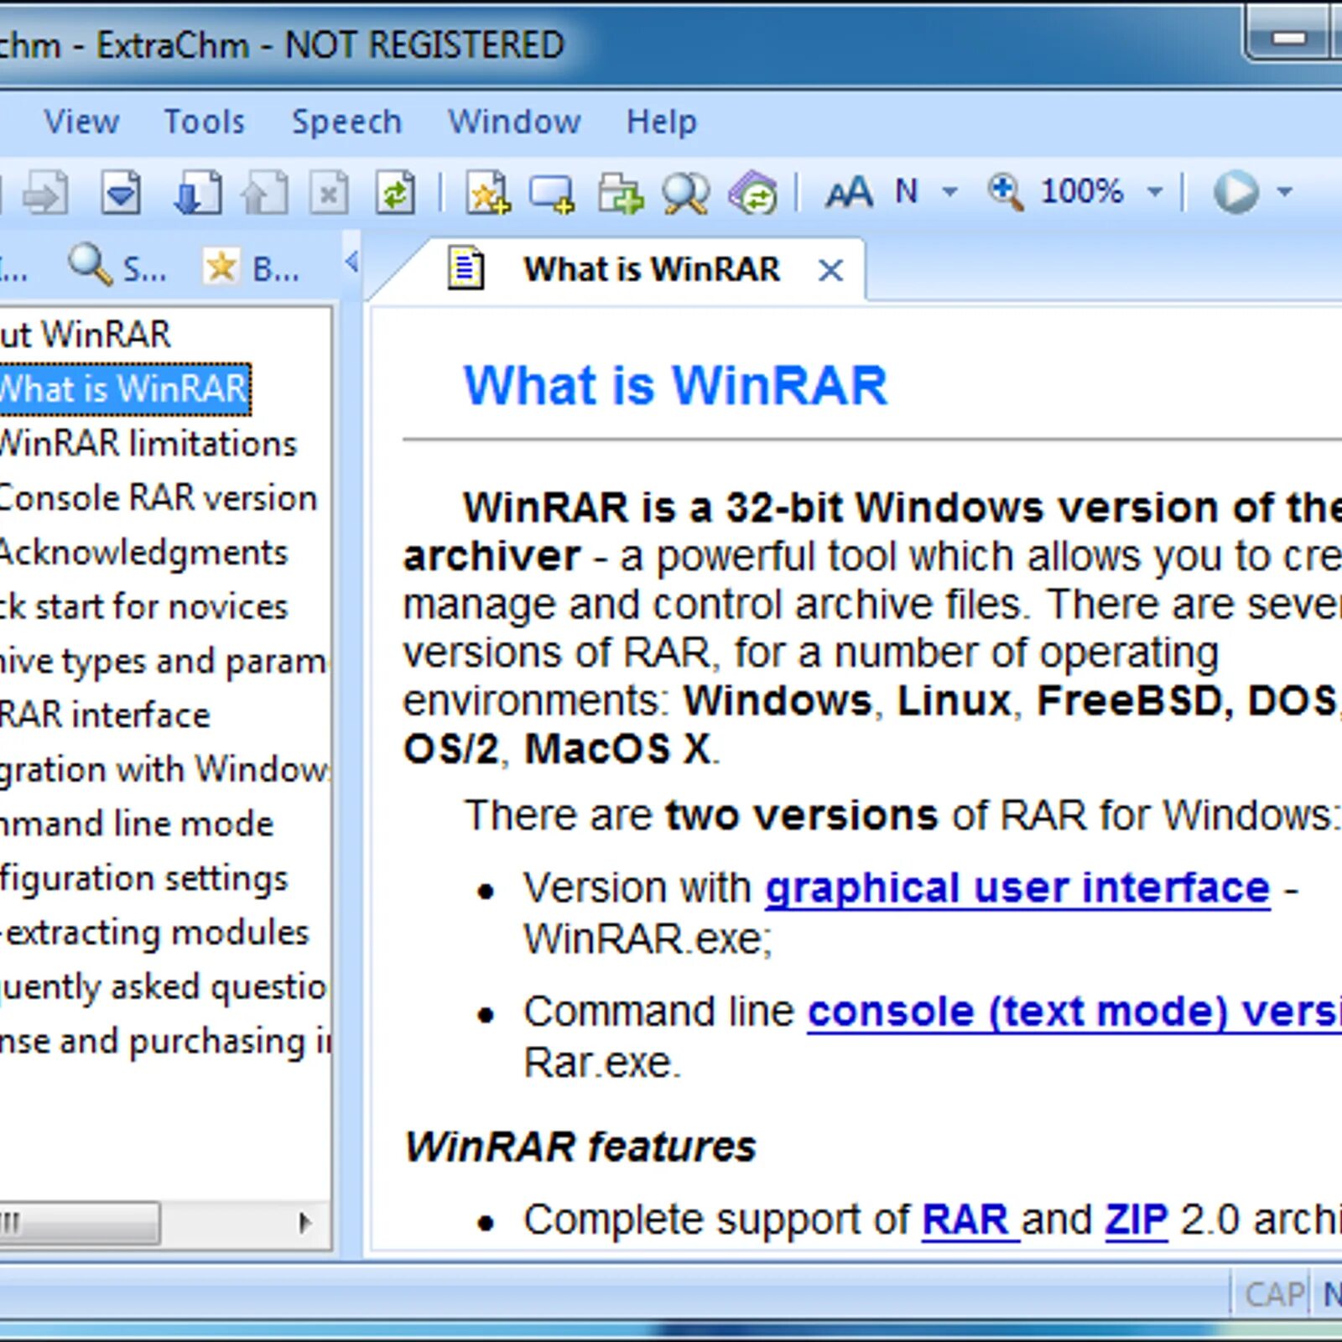Image resolution: width=1342 pixels, height=1342 pixels.
Task: Click document icon on What is WinRAR tab
Action: [x=466, y=268]
